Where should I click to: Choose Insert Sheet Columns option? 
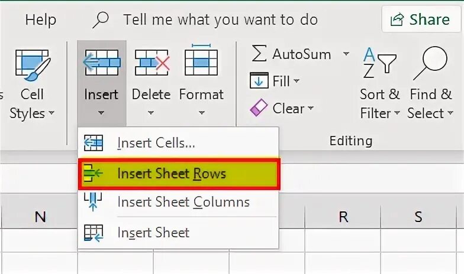(x=183, y=202)
